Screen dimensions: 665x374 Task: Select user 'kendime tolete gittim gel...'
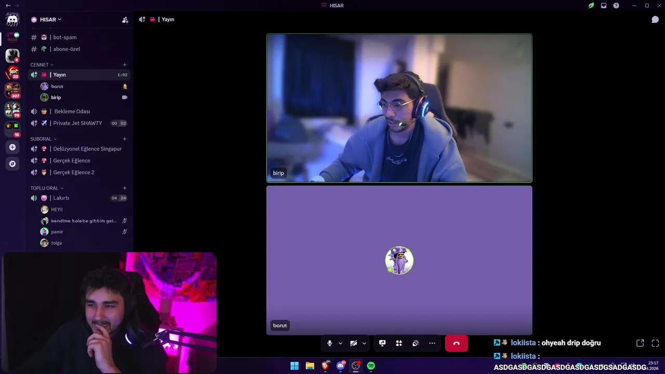click(x=84, y=221)
